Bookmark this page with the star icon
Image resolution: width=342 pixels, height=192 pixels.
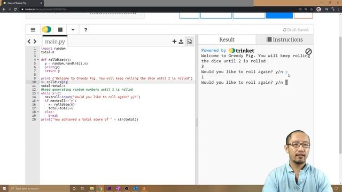click(x=312, y=10)
